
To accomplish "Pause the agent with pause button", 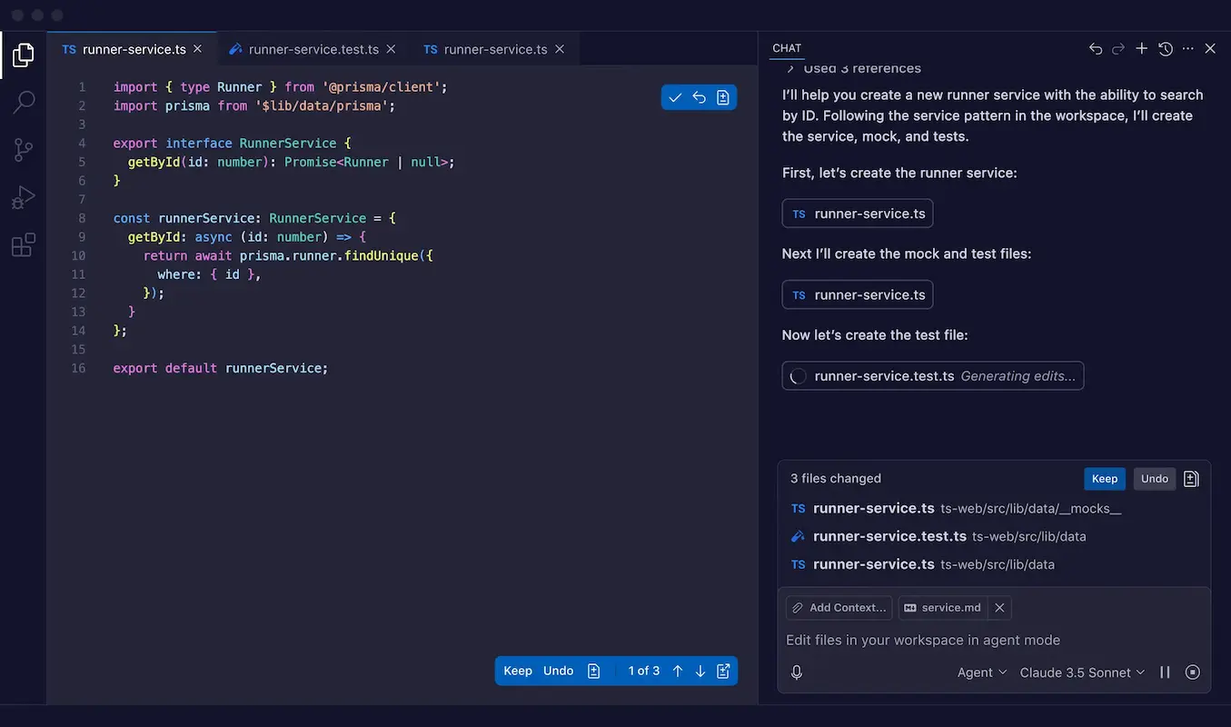I will point(1165,672).
